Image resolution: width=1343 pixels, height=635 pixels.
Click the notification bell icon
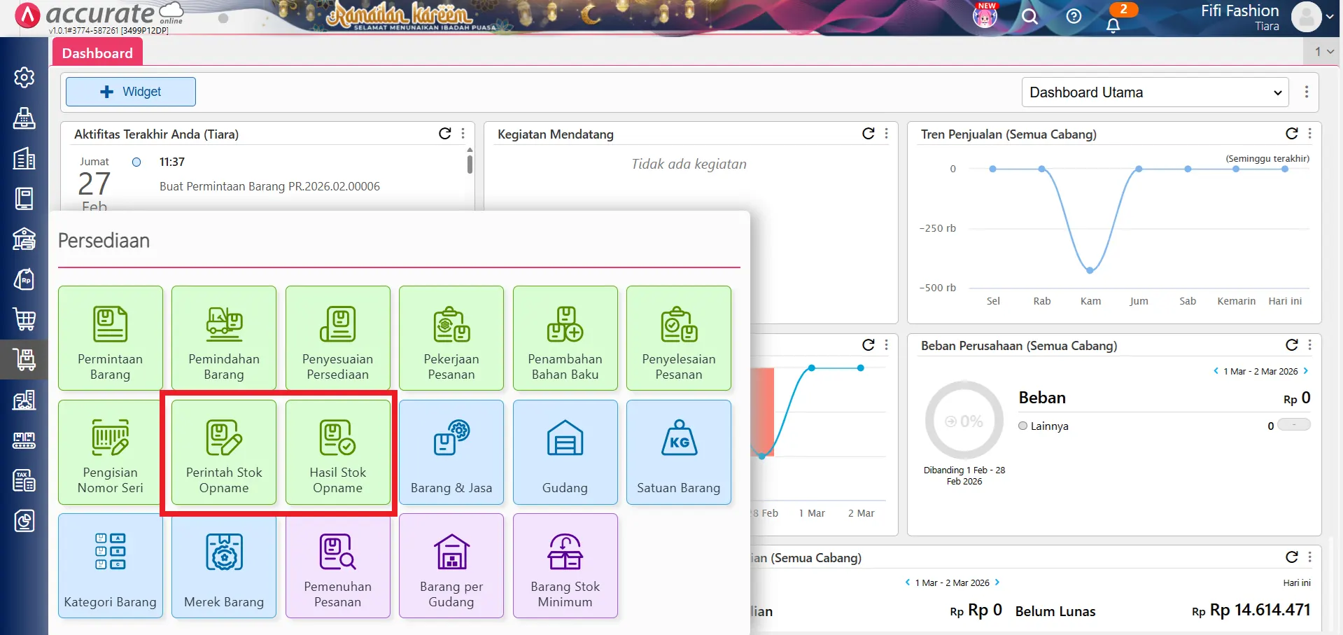pyautogui.click(x=1113, y=25)
